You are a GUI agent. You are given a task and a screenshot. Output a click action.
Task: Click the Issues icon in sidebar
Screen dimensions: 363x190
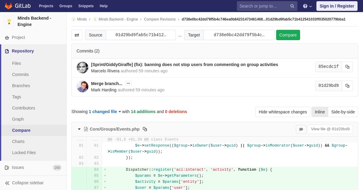(x=7, y=168)
